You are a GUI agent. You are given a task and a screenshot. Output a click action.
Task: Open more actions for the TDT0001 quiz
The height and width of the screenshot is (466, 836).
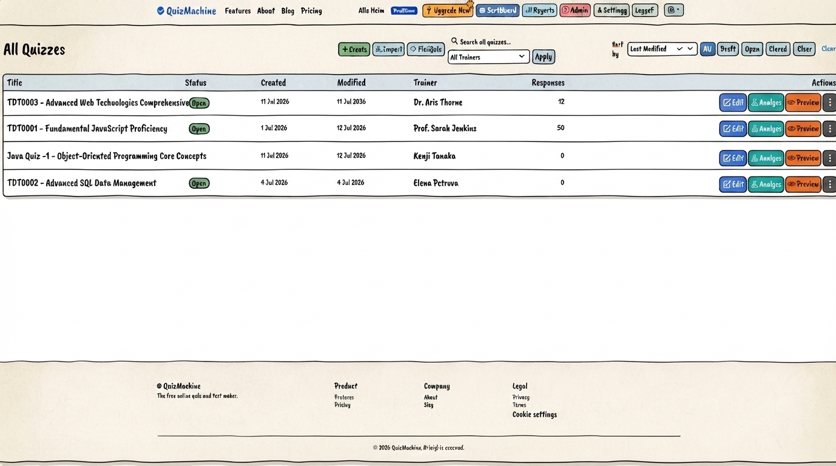[829, 129]
